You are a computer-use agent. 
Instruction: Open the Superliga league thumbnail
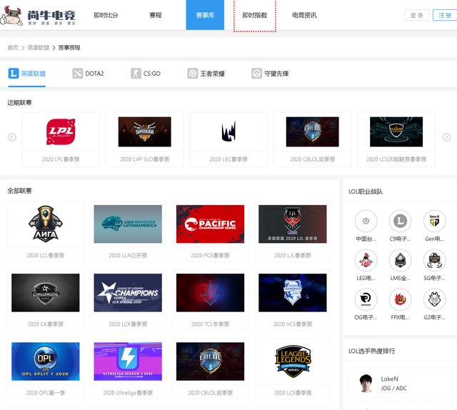[144, 132]
